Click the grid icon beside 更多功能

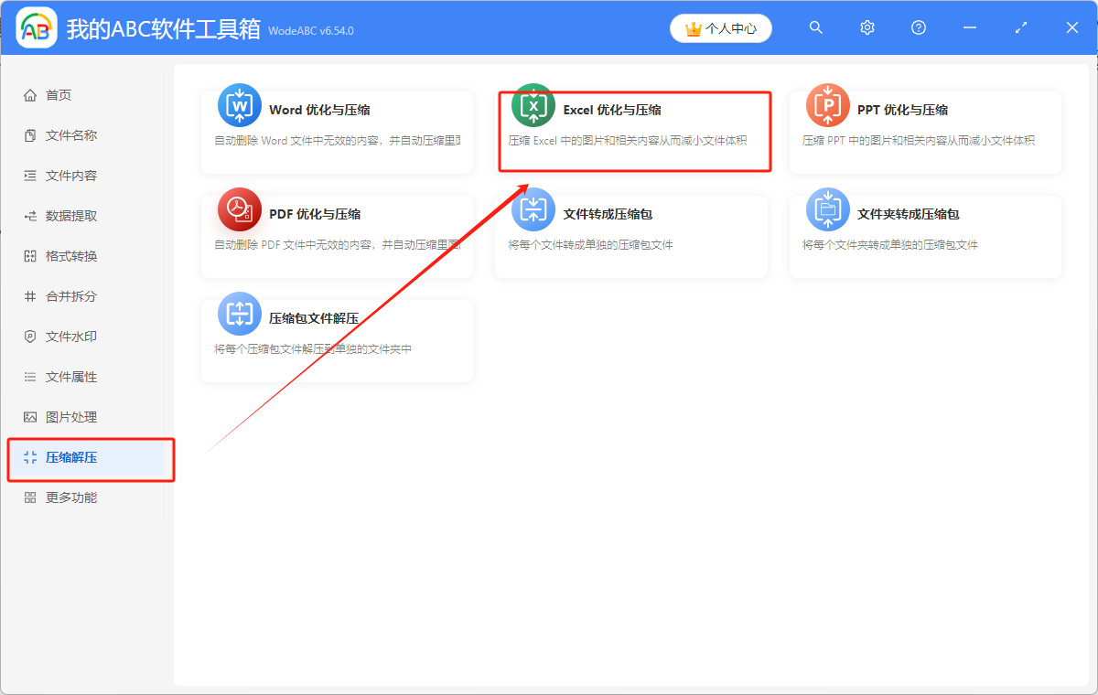(30, 497)
